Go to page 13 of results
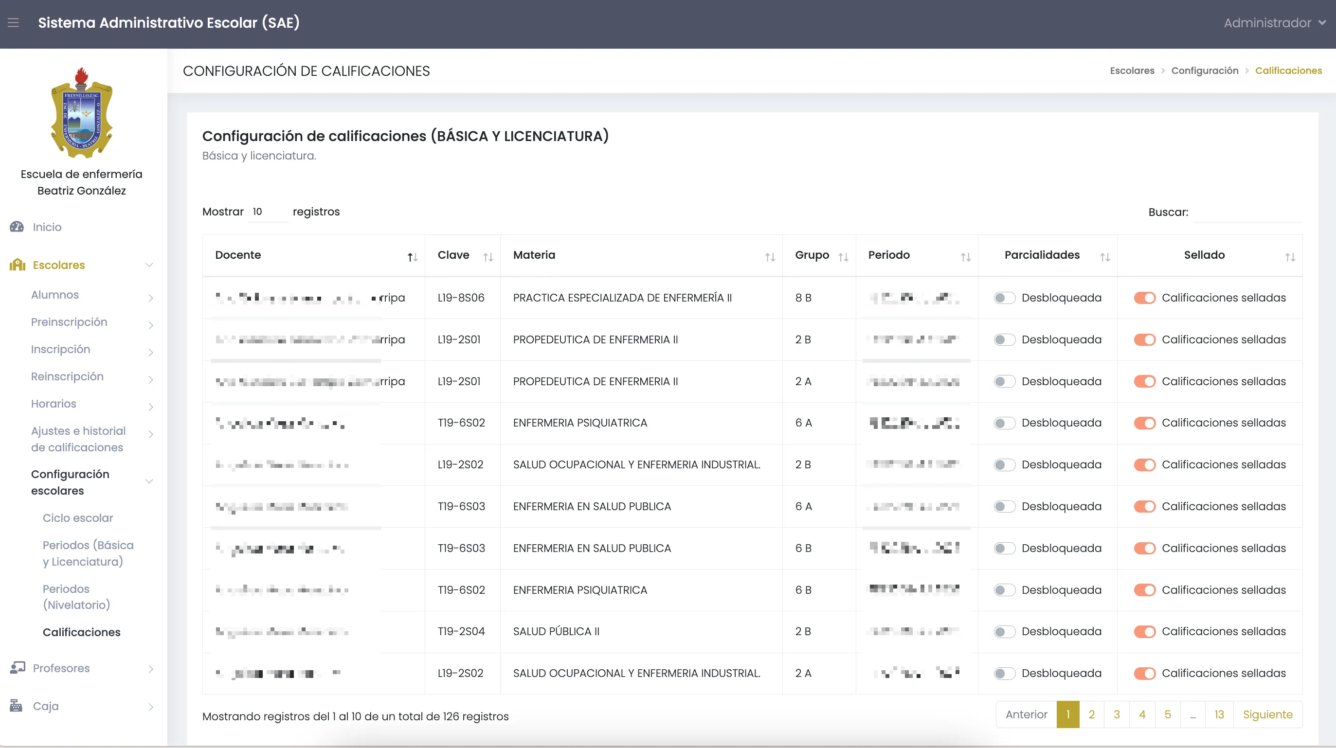Screen dimensions: 1336x748 tap(1219, 714)
